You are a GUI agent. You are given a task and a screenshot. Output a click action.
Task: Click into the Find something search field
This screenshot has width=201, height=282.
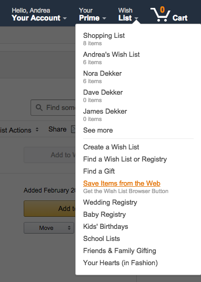[x=53, y=108]
